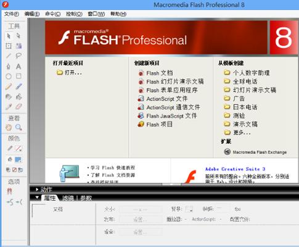Image resolution: width=299 pixels, height=247 pixels.
Task: Click the document size button in properties
Action: coord(141,209)
